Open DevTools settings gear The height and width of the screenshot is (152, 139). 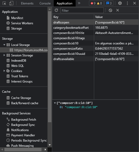pyautogui.click(x=120, y=3)
